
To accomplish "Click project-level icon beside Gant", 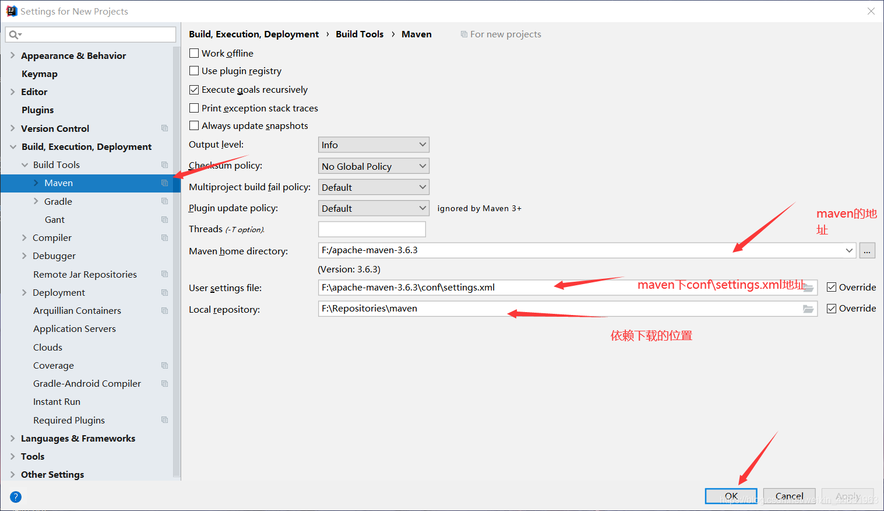I will point(165,219).
